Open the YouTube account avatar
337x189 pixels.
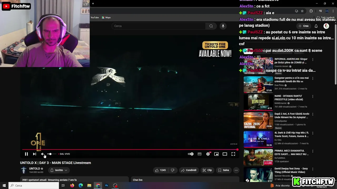[326, 26]
